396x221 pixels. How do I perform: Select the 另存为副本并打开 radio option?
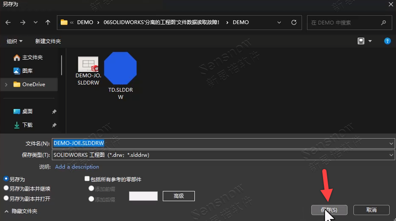pyautogui.click(x=6, y=198)
